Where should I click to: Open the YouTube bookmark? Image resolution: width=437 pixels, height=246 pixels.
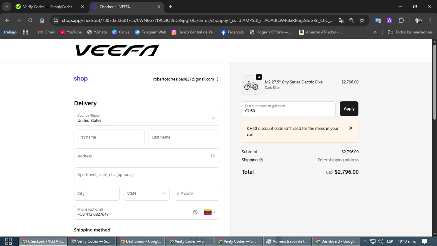[x=71, y=32]
